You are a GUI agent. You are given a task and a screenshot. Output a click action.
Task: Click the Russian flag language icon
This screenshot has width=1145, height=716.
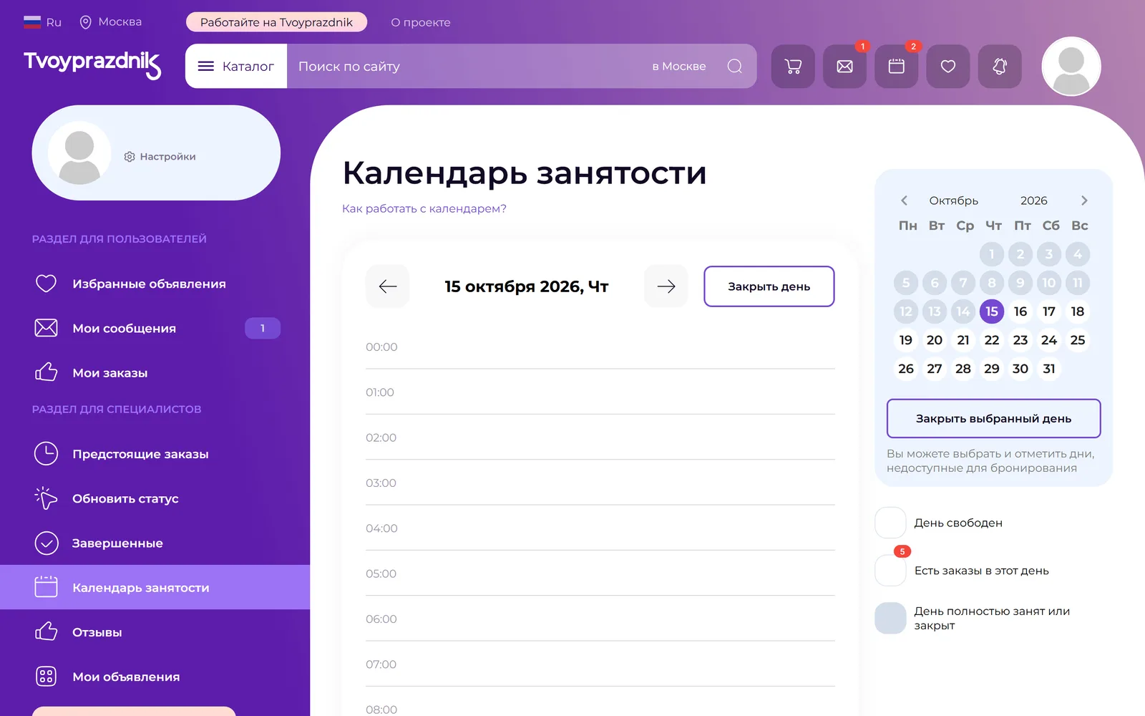tap(32, 22)
